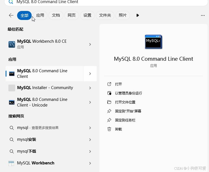Expand chevron for mysql下载 suggestion
209x172 pixels.
[x=90, y=151]
